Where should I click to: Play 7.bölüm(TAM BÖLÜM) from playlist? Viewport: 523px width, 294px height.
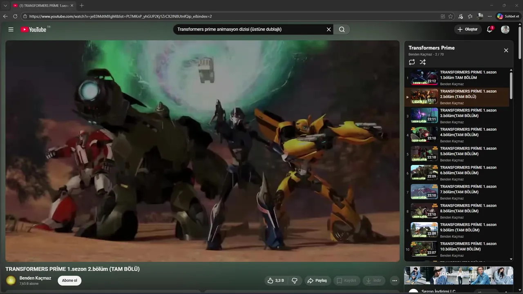click(457, 192)
